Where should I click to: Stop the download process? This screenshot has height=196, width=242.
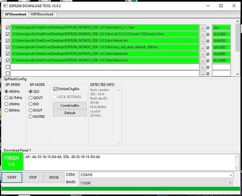(x=33, y=177)
